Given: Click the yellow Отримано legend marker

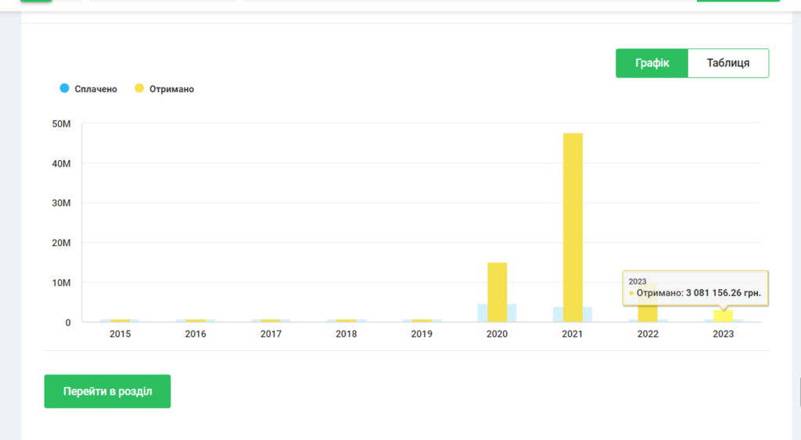Looking at the screenshot, I should coord(139,89).
